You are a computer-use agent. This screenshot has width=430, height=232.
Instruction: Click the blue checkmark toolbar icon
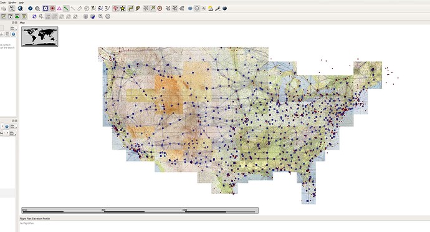(x=93, y=16)
